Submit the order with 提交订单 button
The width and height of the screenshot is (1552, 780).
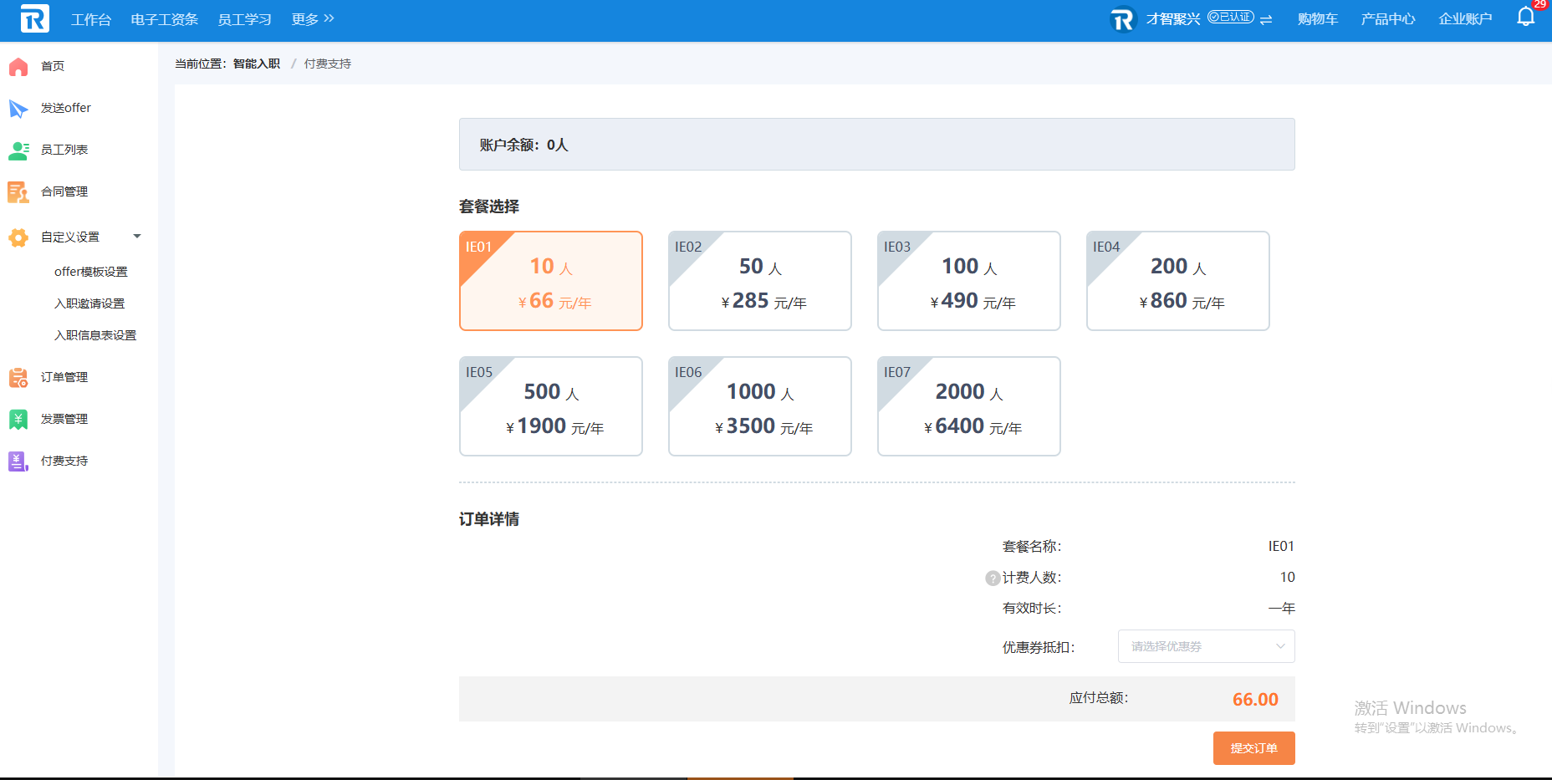tap(1254, 748)
